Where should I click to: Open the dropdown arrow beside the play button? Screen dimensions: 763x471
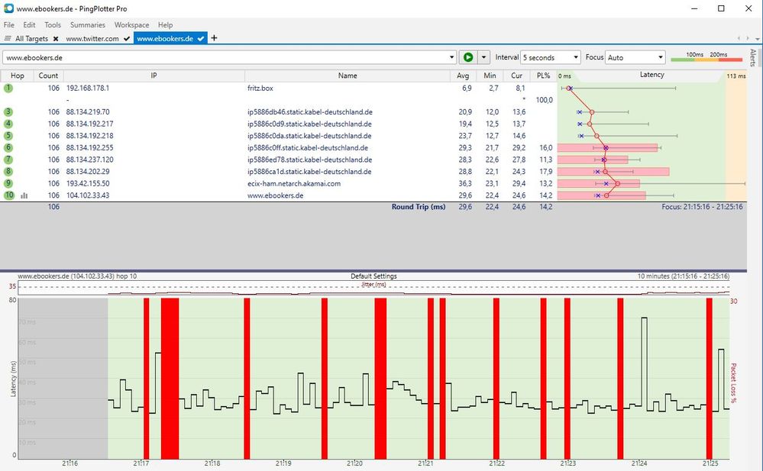tap(484, 58)
